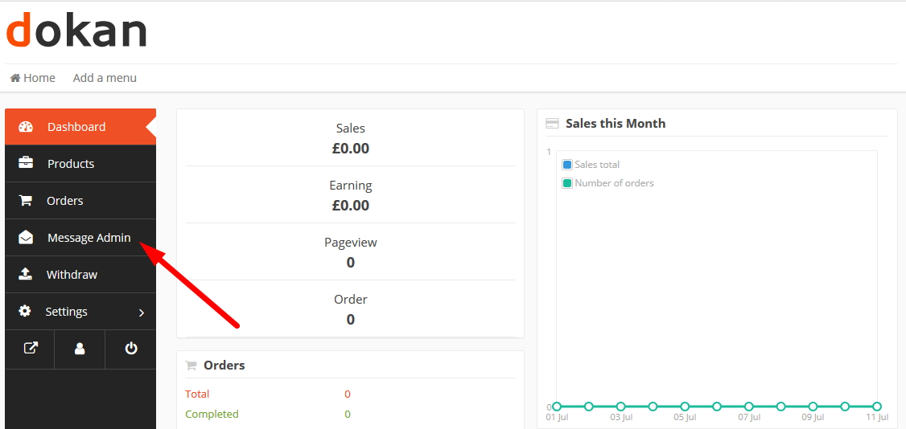Click the dokan logo
The width and height of the screenshot is (906, 429).
76,30
